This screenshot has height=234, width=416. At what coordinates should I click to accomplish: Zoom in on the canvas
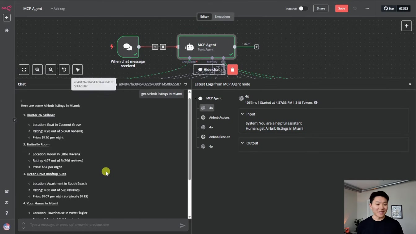point(37,70)
